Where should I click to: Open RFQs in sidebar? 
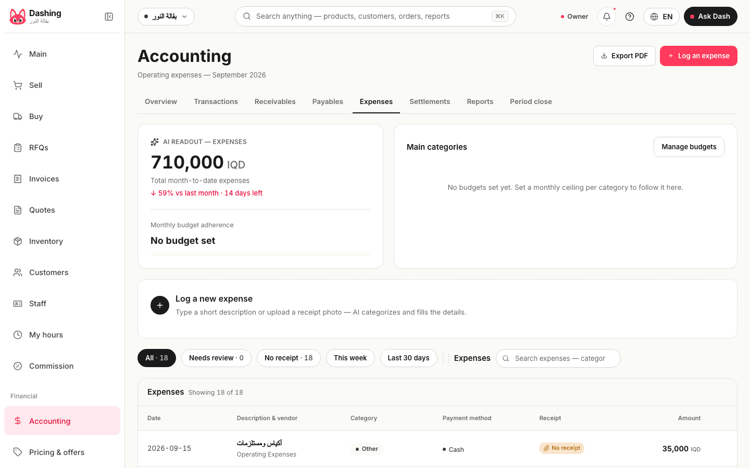point(62,148)
